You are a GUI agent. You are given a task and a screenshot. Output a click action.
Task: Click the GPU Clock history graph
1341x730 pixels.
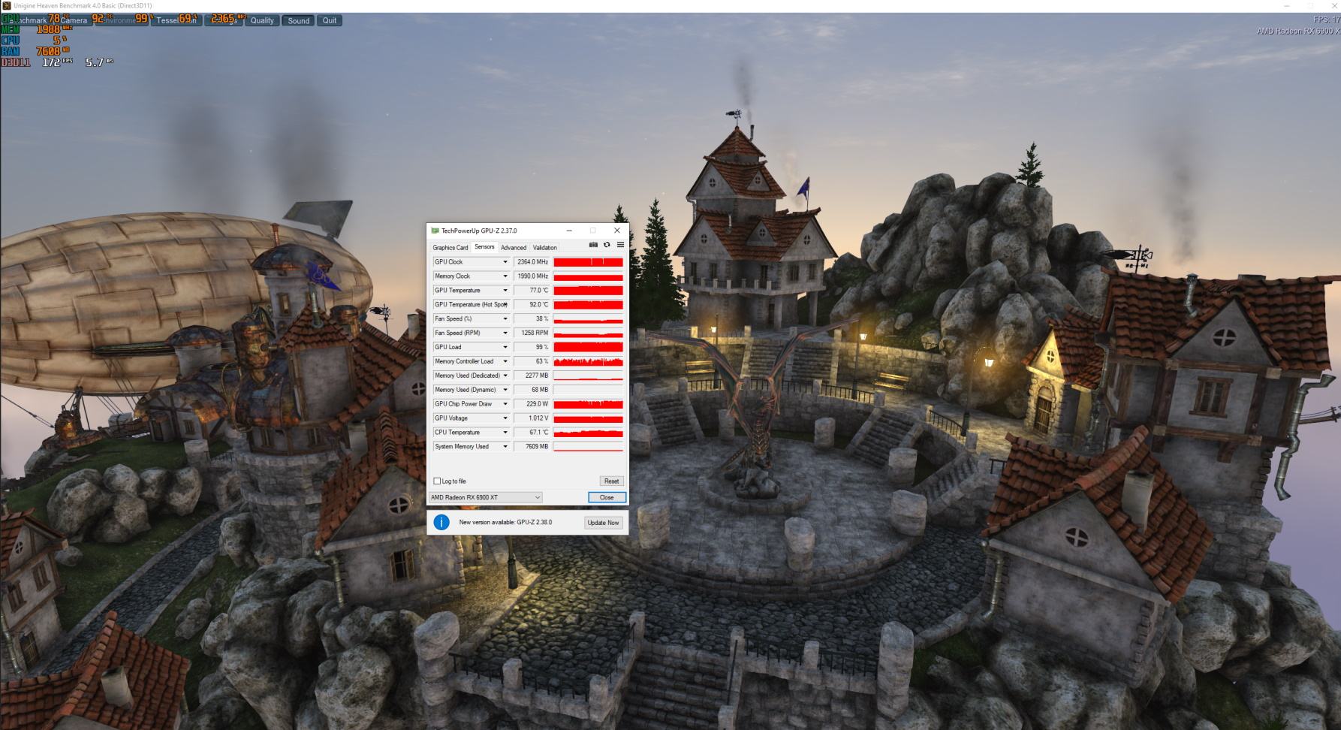589,262
